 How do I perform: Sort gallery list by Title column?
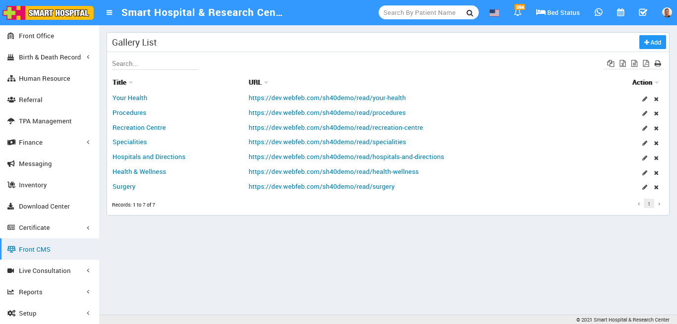pos(119,83)
